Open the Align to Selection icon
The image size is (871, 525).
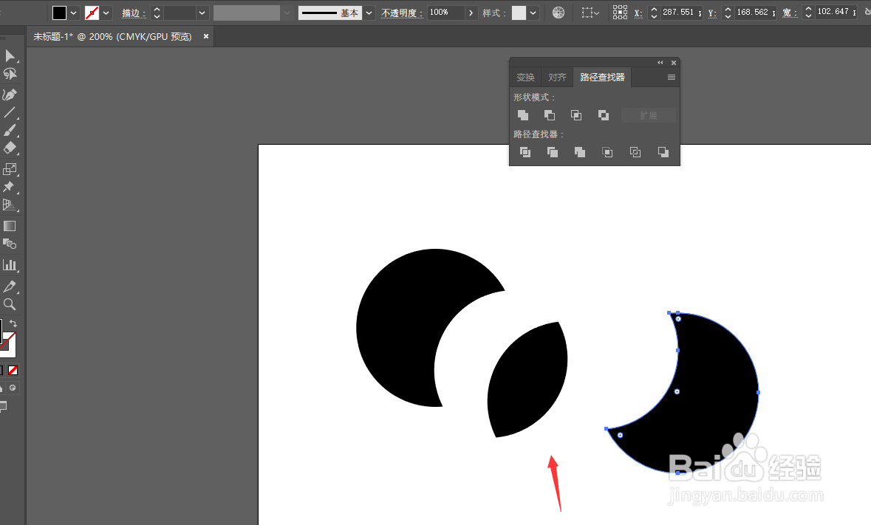coord(590,13)
